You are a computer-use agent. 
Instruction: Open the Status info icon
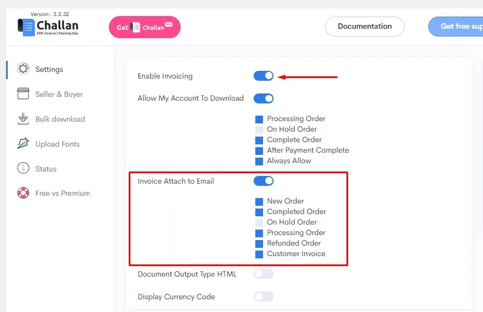click(x=23, y=168)
